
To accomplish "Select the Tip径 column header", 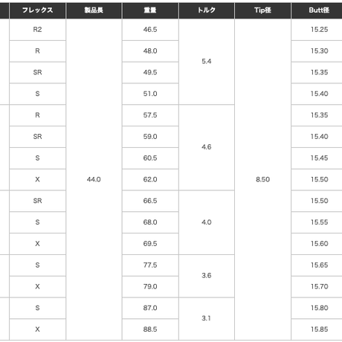I will click(262, 10).
